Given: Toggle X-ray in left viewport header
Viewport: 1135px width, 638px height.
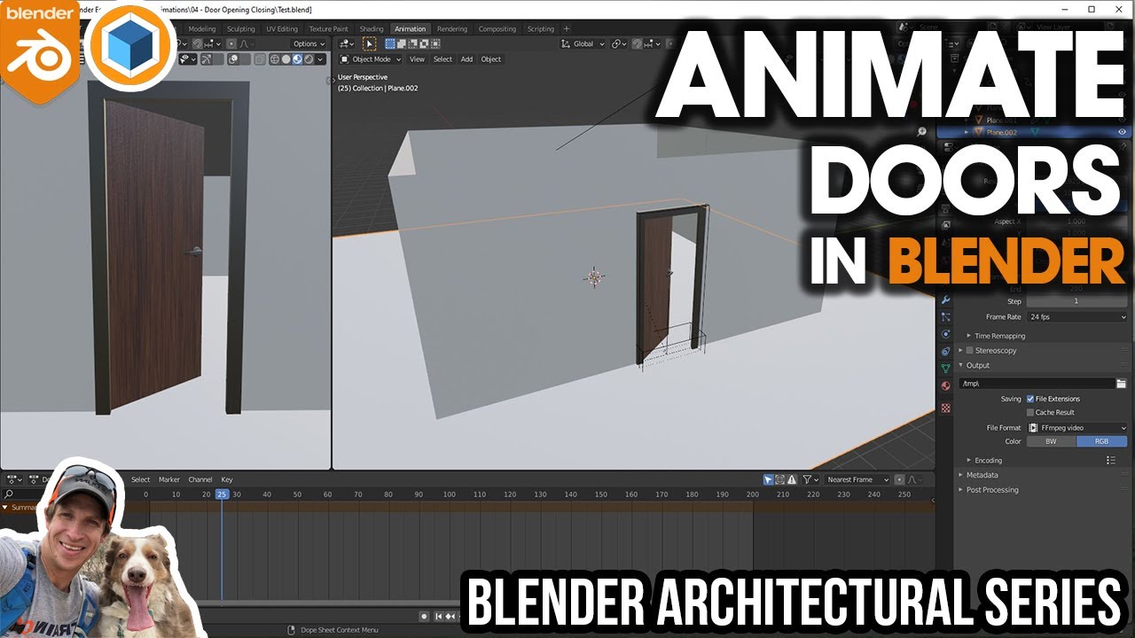Looking at the screenshot, I should (261, 59).
